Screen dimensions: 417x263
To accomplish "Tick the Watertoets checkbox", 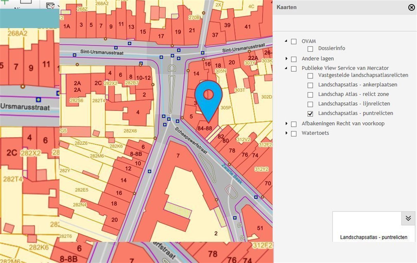I will point(294,133).
